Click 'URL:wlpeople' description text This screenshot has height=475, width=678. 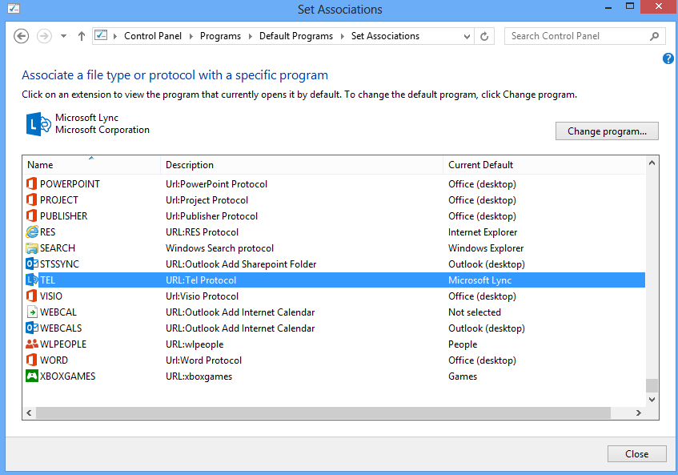coord(195,344)
